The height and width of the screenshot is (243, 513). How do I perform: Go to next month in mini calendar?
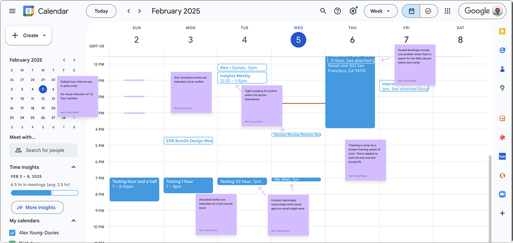[74, 60]
